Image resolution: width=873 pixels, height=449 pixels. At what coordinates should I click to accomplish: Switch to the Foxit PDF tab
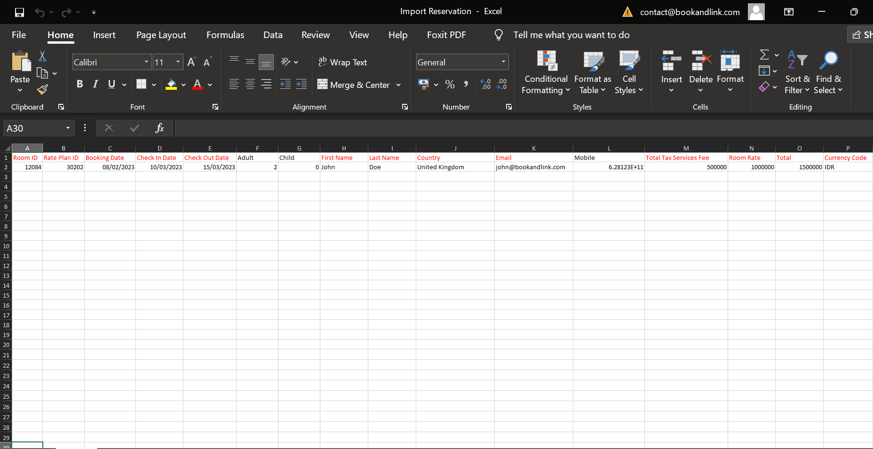click(446, 35)
